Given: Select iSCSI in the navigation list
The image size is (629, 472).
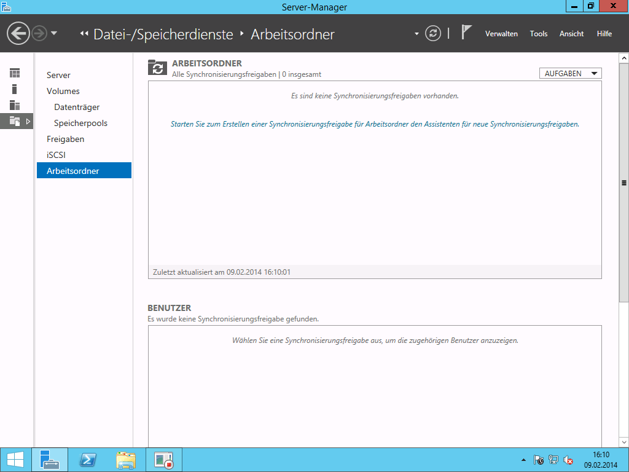Looking at the screenshot, I should pyautogui.click(x=56, y=155).
